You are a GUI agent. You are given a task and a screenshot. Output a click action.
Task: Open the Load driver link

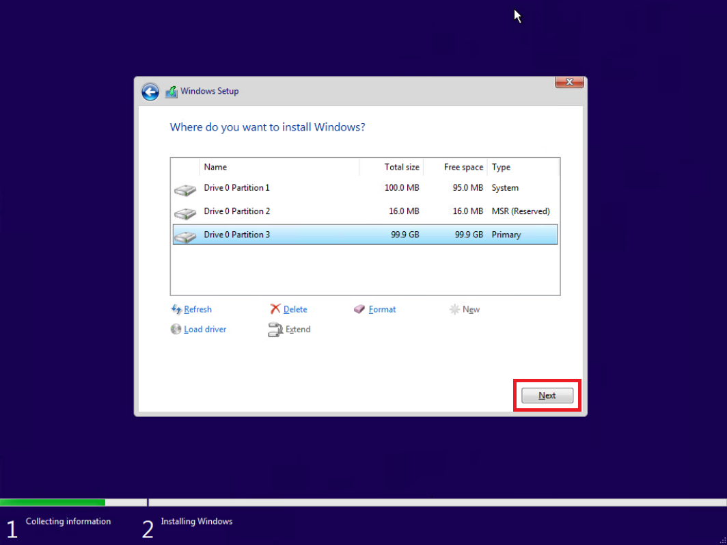205,330
